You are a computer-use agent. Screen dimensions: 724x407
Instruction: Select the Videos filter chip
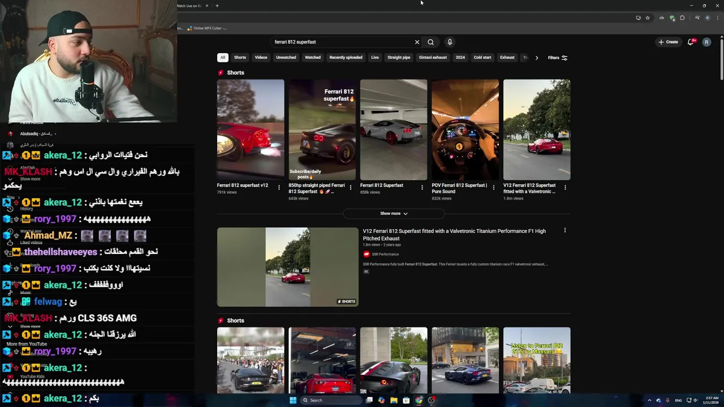261,58
